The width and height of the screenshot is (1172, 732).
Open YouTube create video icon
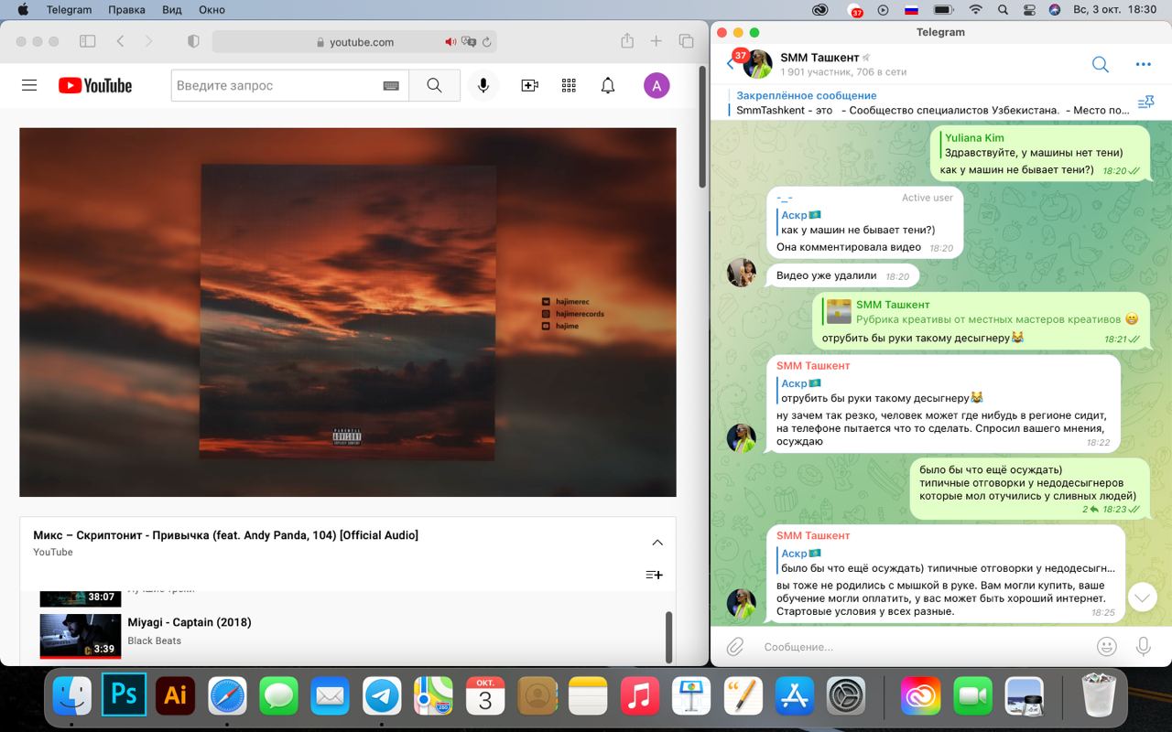(x=529, y=85)
